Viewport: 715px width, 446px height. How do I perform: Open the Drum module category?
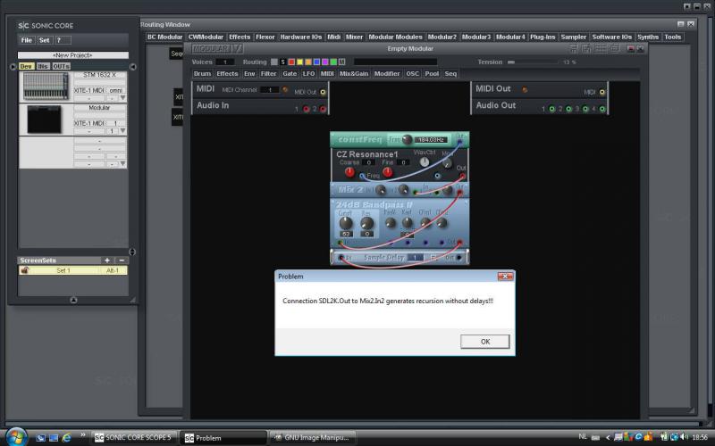[x=202, y=74]
